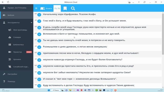Click the verse 10 number circle
Image resolution: width=164 pixels, height=92 pixels.
(x=39, y=73)
